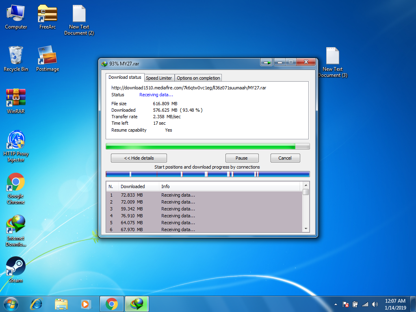
Task: Click the connections list scrollbar thumb
Action: (305, 192)
